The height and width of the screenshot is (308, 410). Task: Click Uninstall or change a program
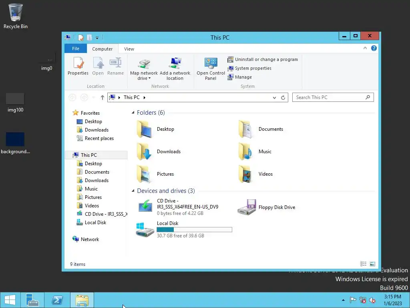click(x=263, y=59)
